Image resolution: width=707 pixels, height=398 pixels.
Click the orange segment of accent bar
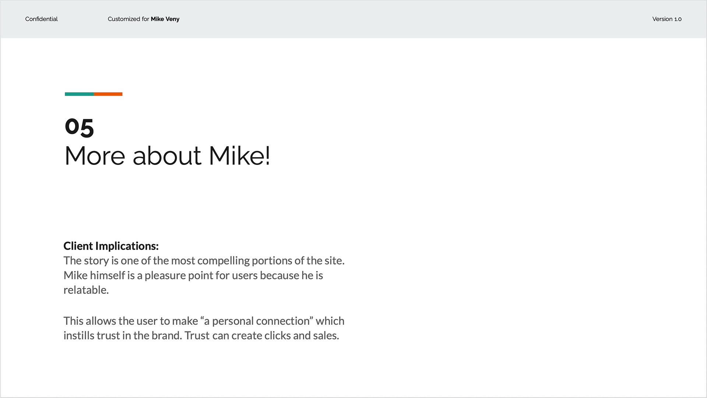pos(108,94)
